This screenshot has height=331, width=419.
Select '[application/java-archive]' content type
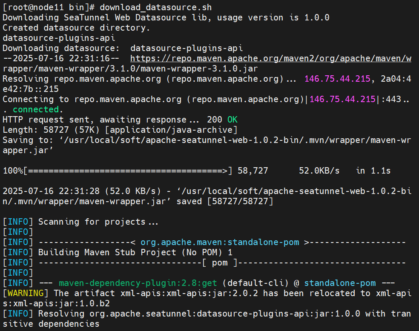(171, 130)
